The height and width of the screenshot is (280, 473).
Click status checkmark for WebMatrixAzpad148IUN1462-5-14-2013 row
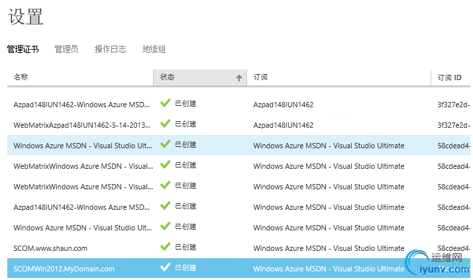tap(166, 124)
